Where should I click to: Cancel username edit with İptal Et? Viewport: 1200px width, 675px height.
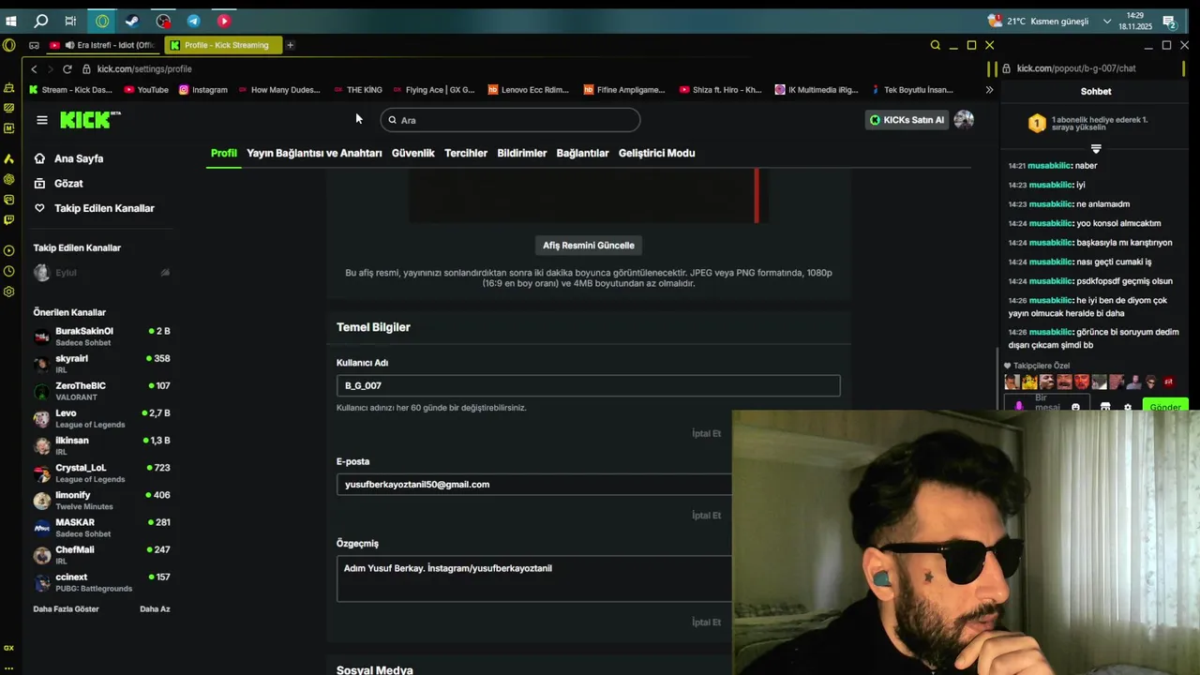click(x=706, y=433)
